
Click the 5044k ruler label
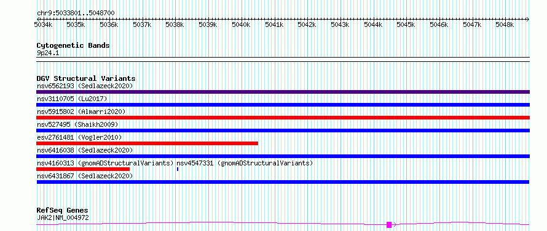pos(373,25)
